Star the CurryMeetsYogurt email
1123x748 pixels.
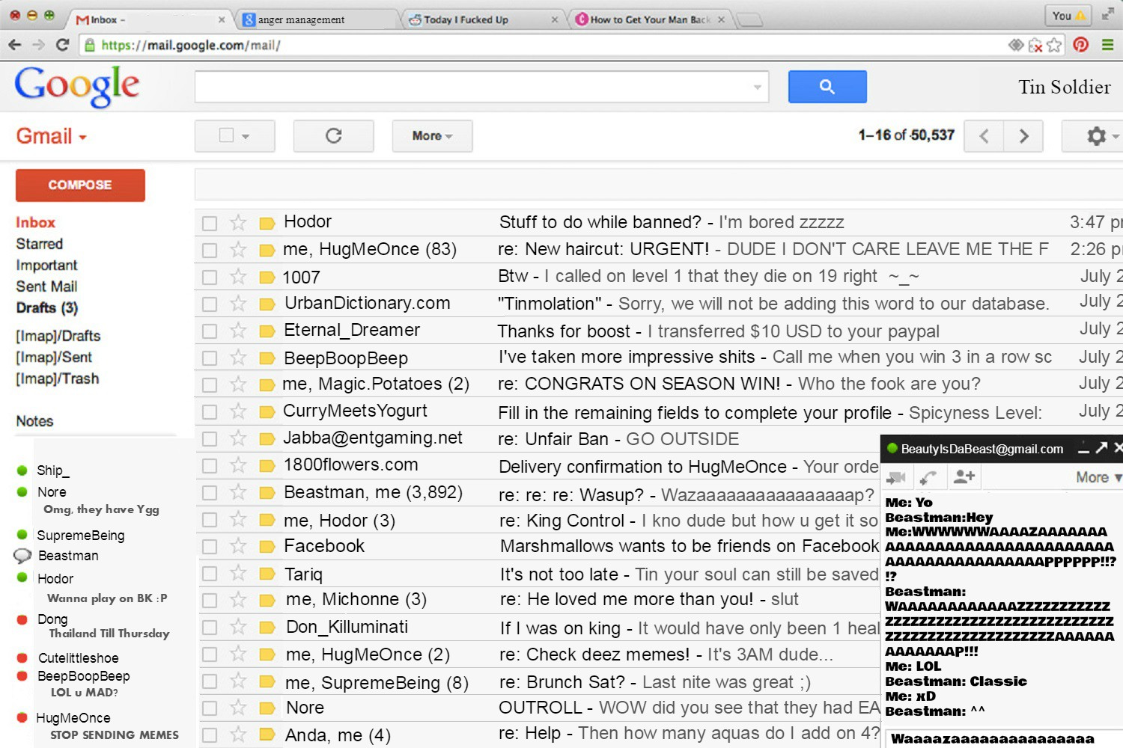point(238,411)
